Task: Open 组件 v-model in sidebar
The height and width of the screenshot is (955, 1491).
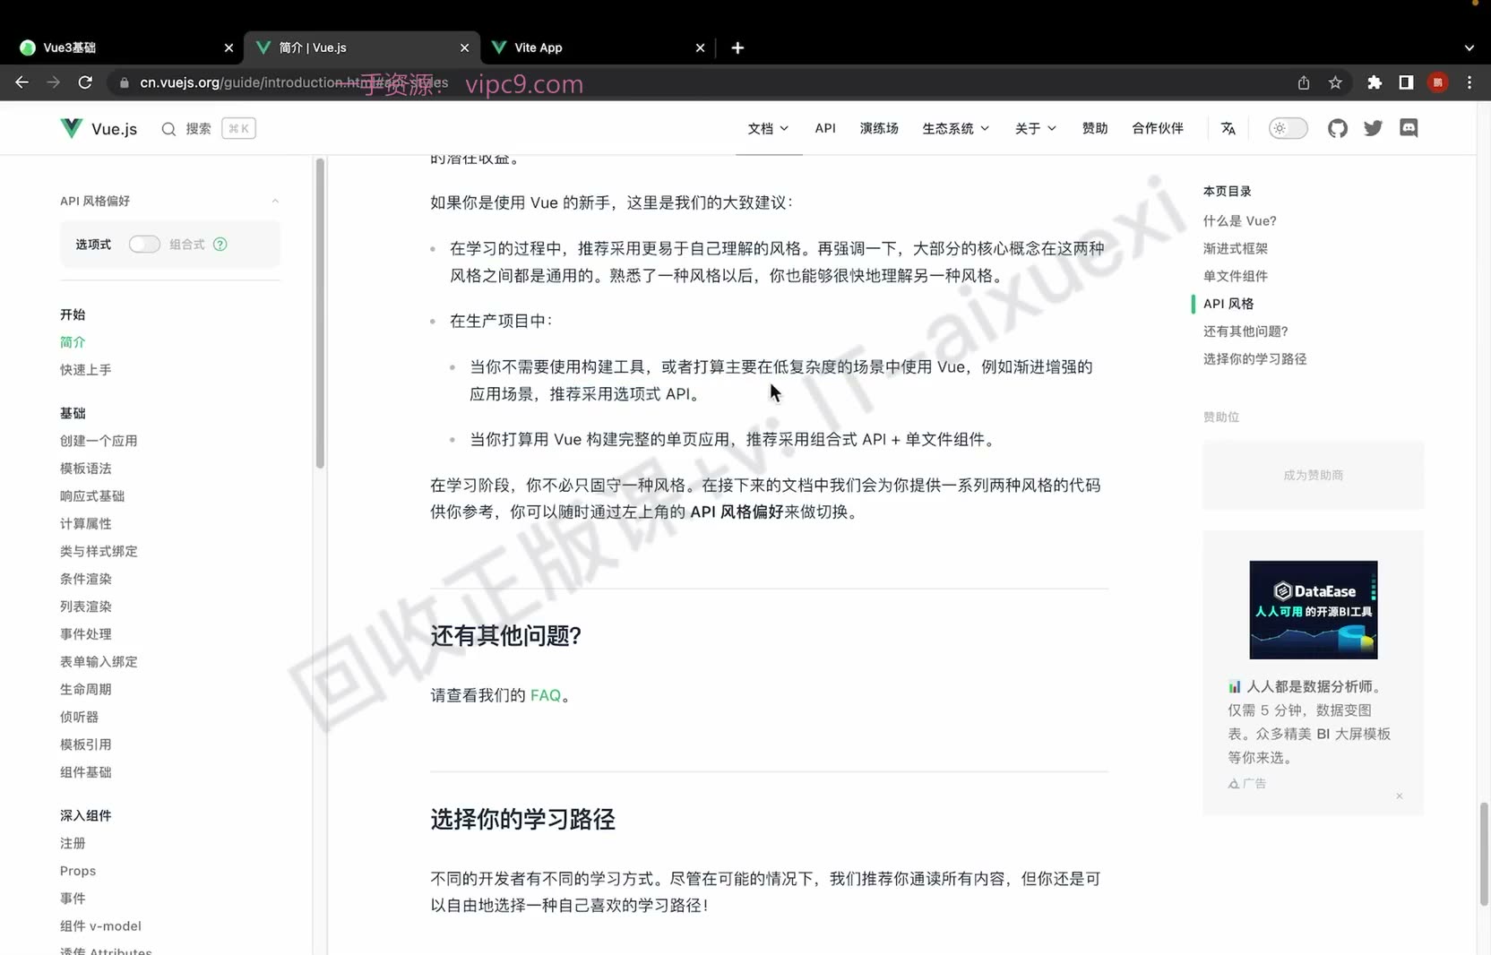Action: [100, 926]
